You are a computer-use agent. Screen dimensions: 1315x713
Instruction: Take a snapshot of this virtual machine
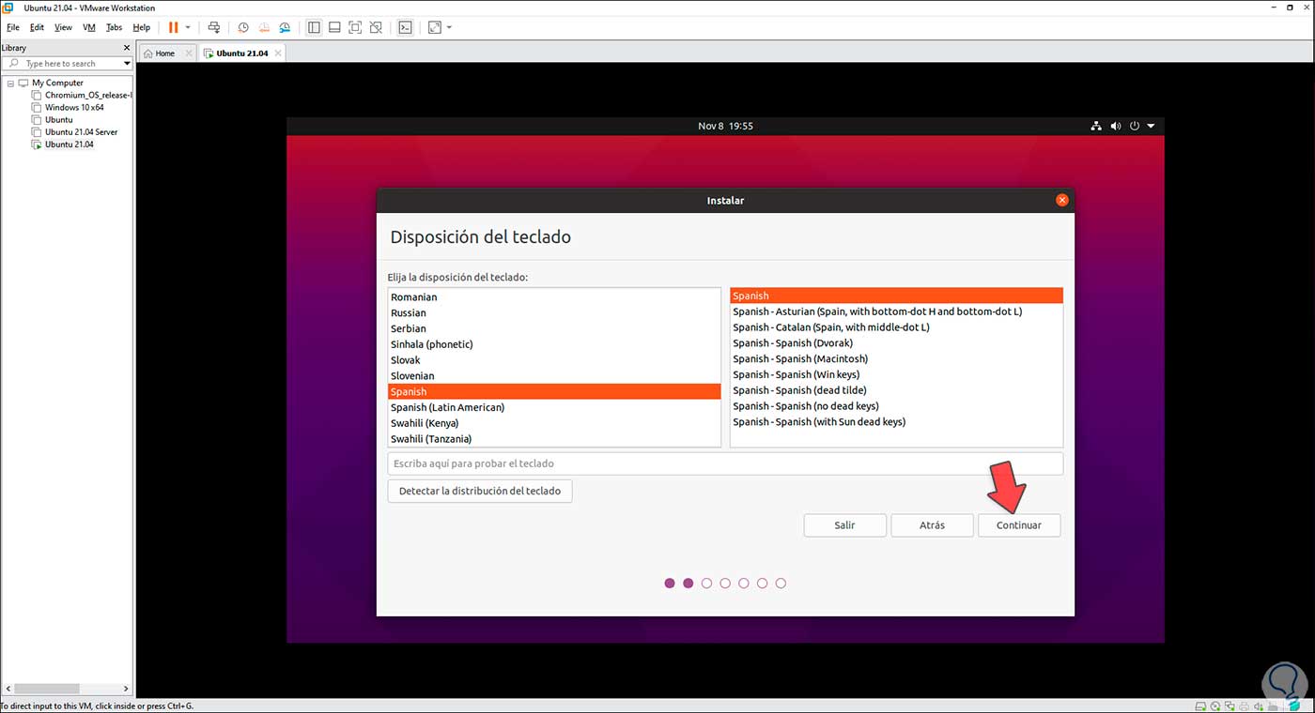click(x=243, y=27)
